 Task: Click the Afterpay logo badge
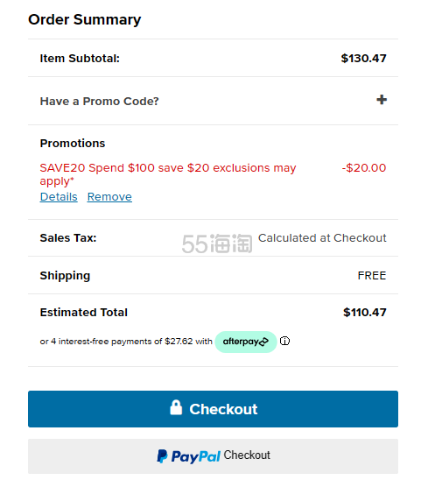[x=246, y=342]
